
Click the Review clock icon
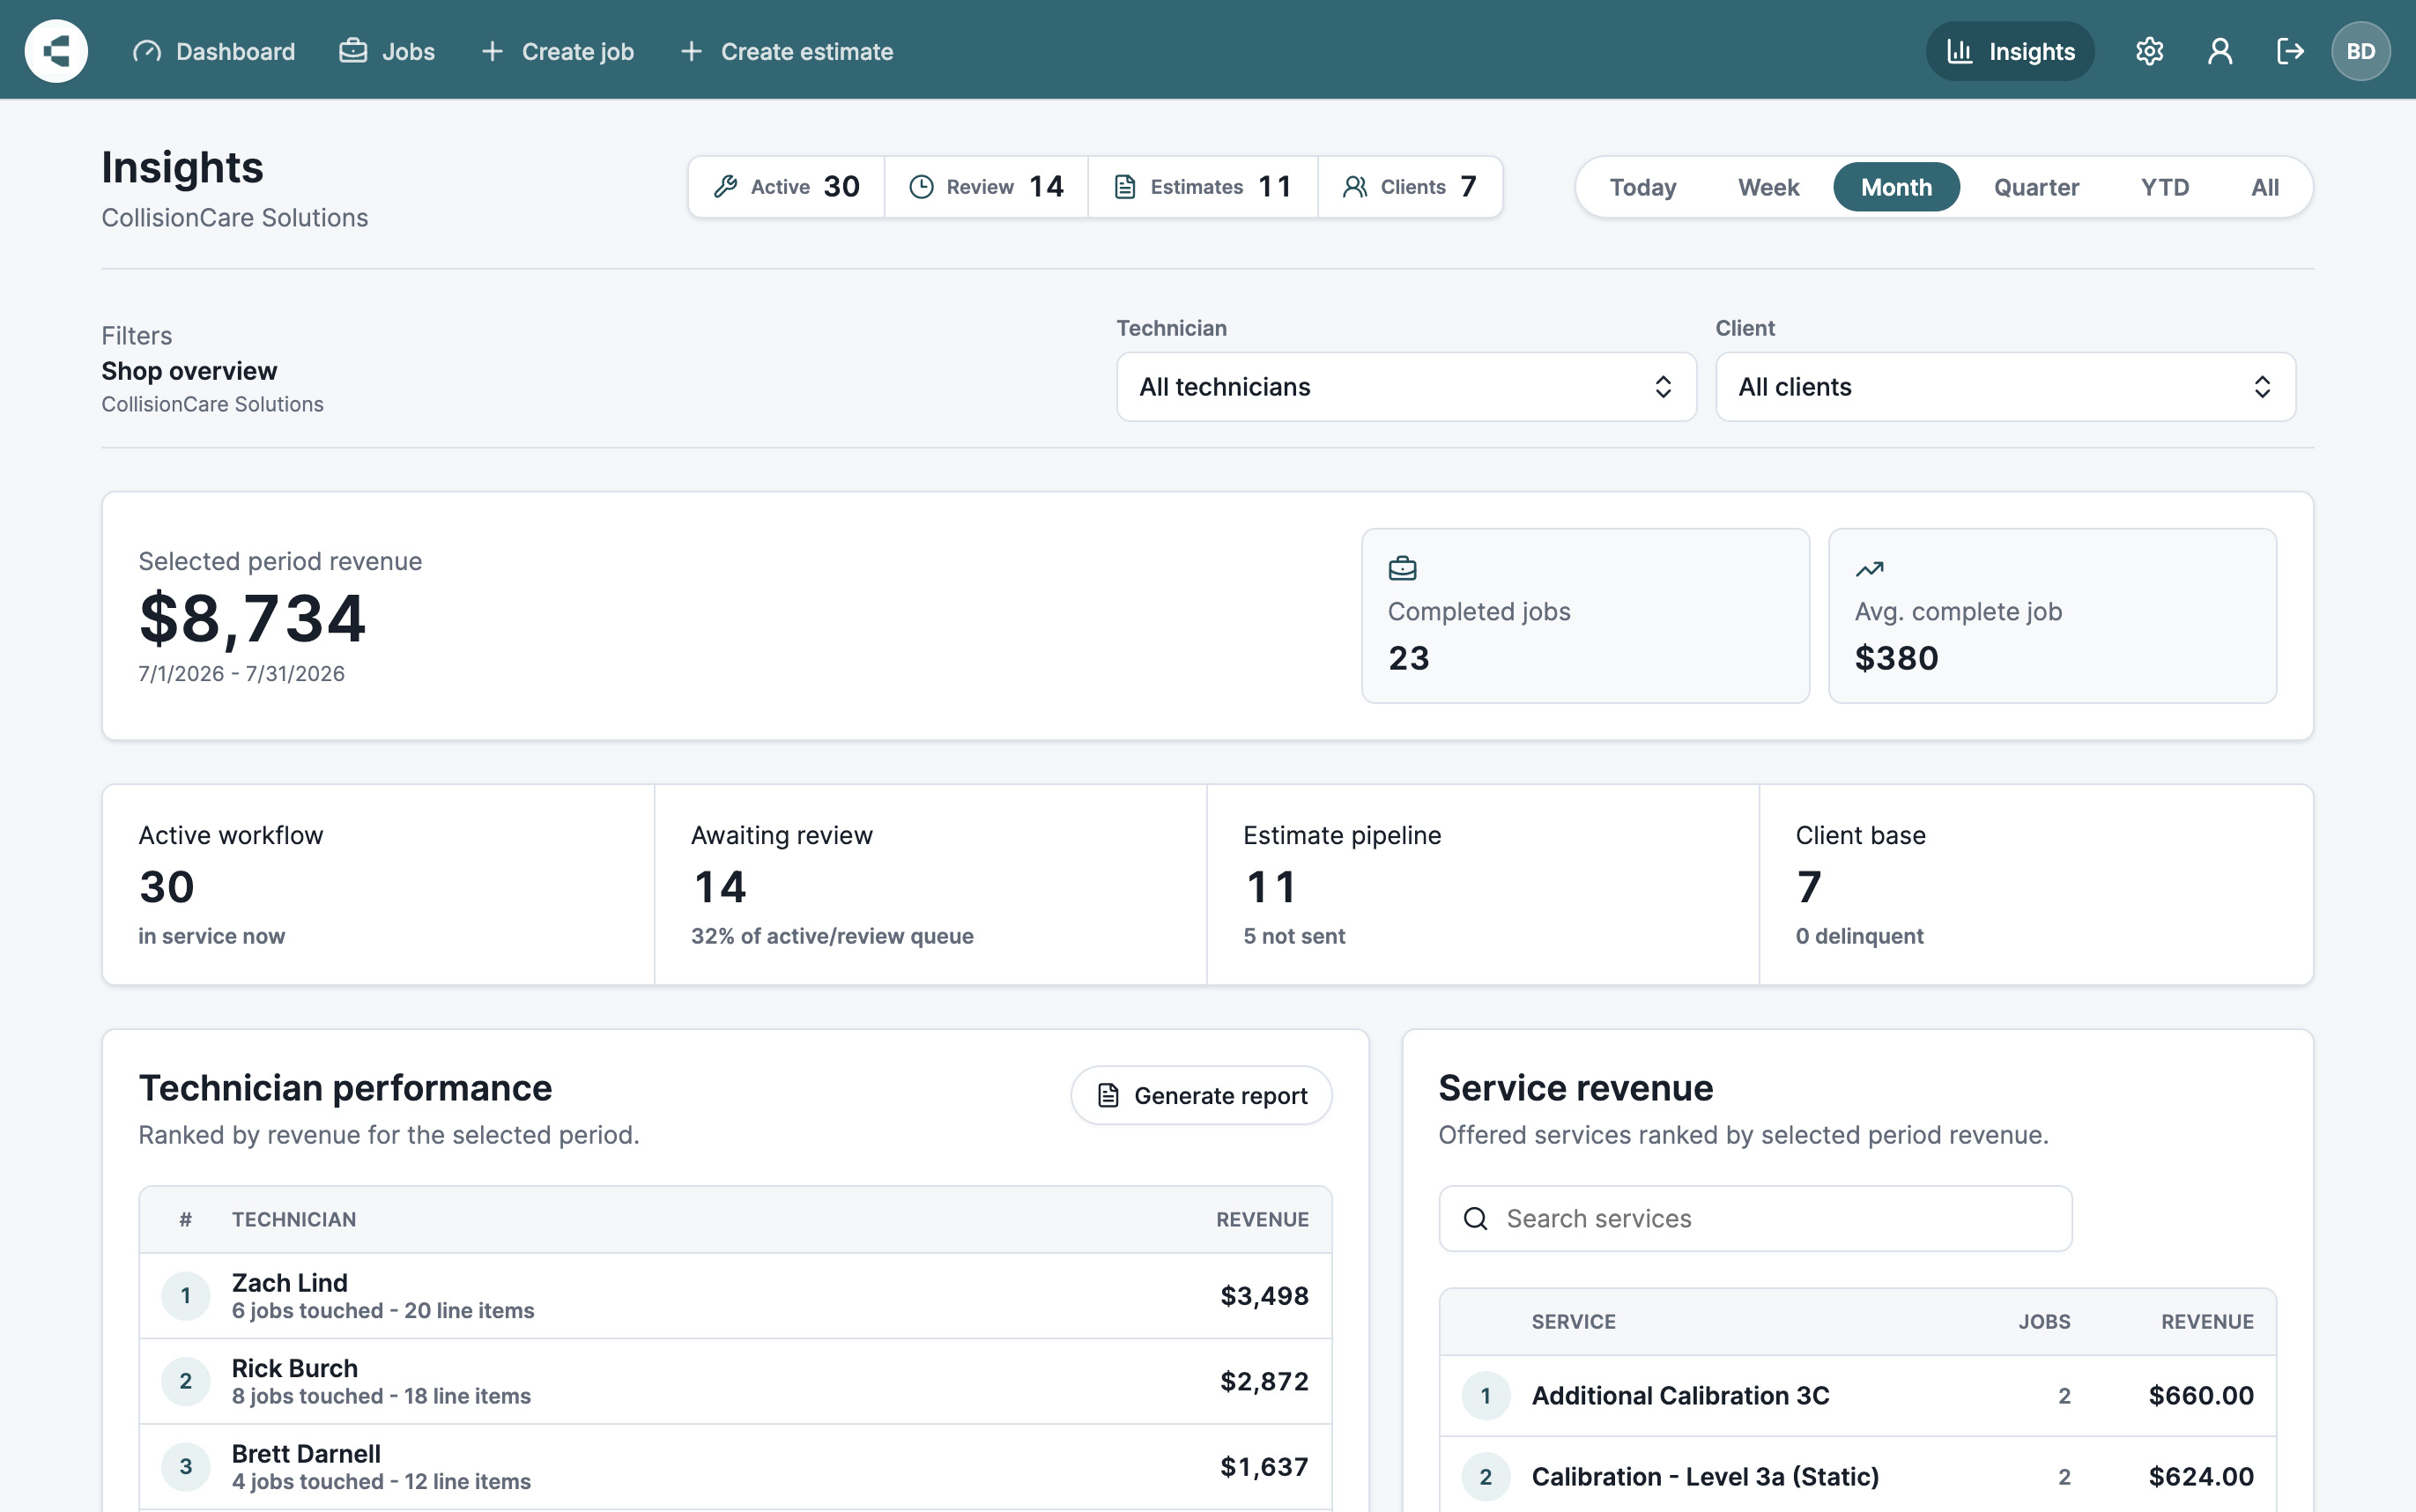click(x=921, y=187)
